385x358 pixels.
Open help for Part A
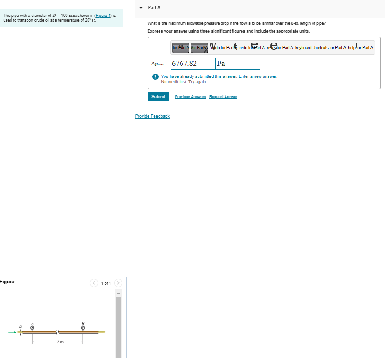[x=360, y=47]
